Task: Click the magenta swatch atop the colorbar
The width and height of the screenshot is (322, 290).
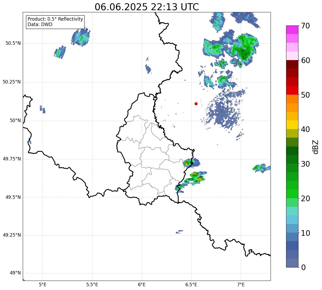Action: pyautogui.click(x=292, y=30)
